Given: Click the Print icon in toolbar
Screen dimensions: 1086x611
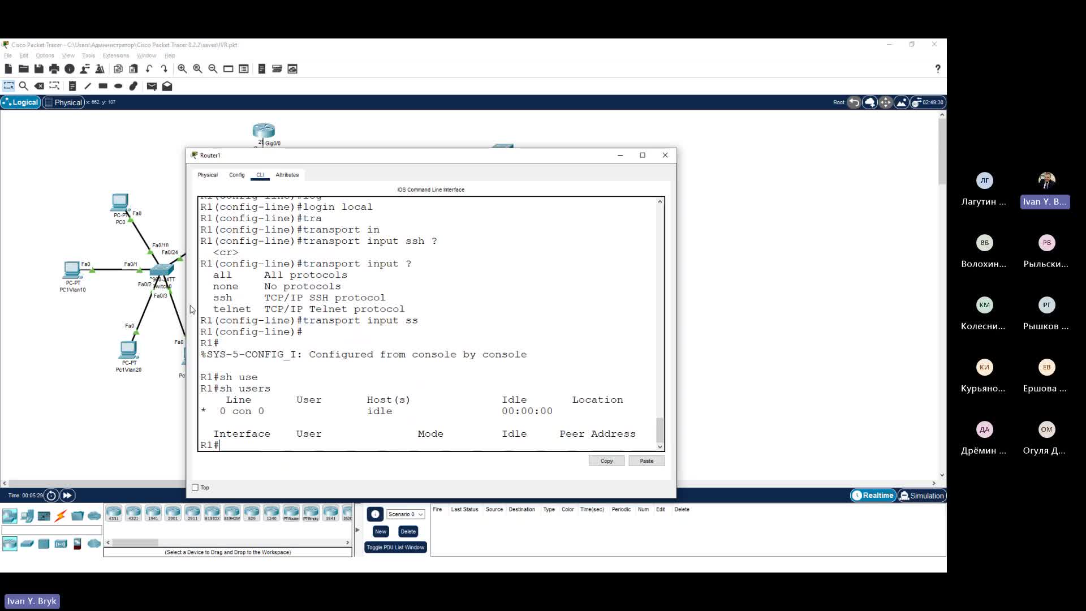Looking at the screenshot, I should click(x=54, y=69).
